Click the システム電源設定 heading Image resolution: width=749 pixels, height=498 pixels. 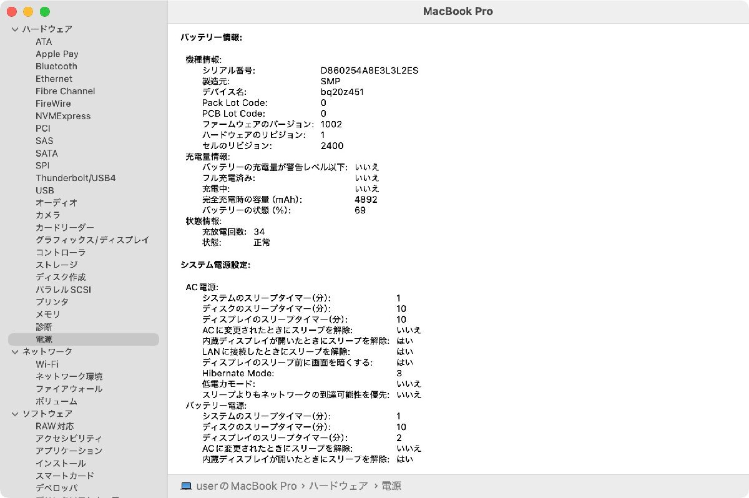coord(215,265)
